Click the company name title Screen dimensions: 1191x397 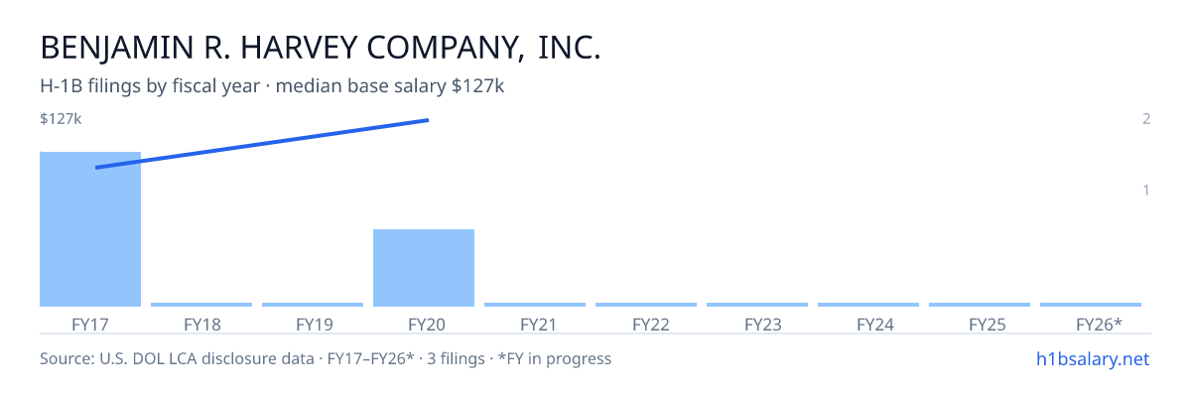click(x=320, y=48)
